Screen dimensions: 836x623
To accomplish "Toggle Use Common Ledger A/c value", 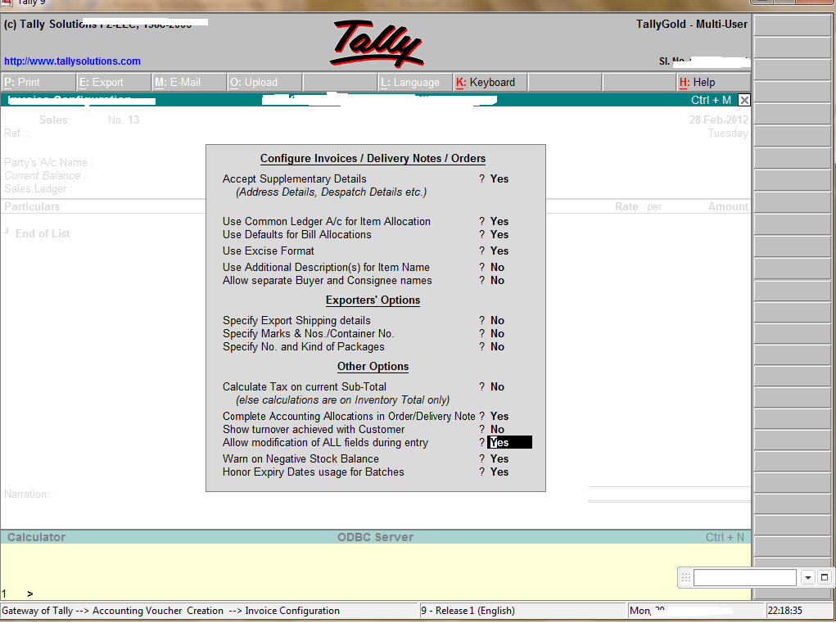I will pos(499,222).
